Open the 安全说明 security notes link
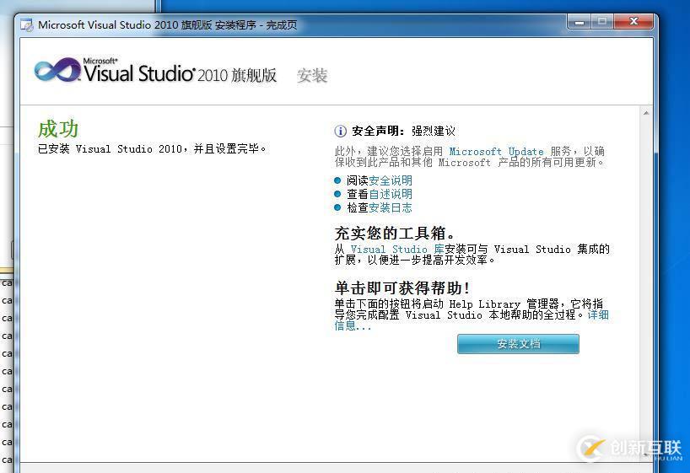 click(391, 180)
